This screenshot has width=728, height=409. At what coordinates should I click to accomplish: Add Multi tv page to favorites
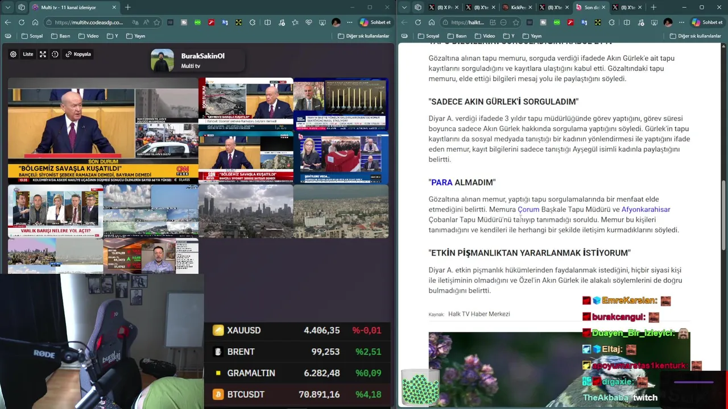(156, 22)
